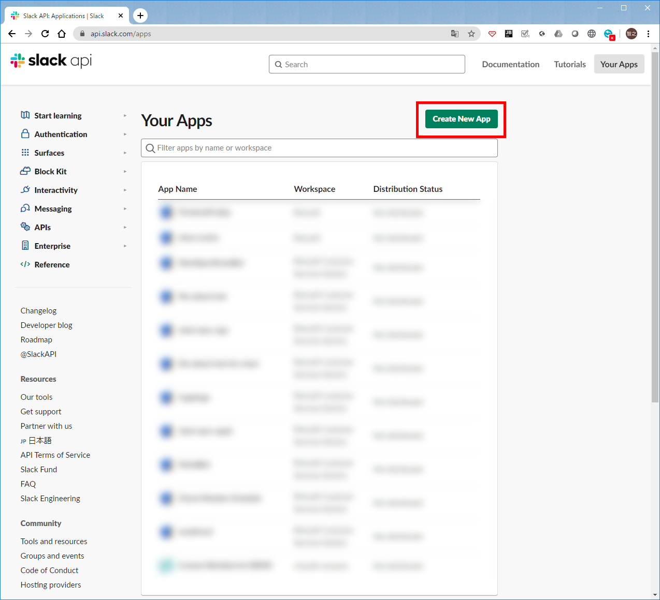Open the Code of Conduct link
This screenshot has height=600, width=660.
(x=49, y=571)
